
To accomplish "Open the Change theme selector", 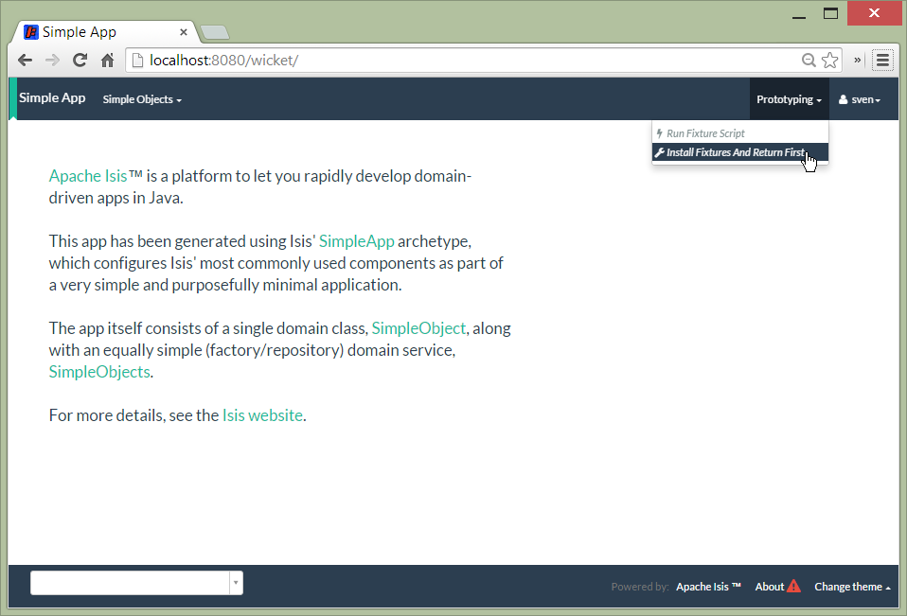I will pos(852,587).
